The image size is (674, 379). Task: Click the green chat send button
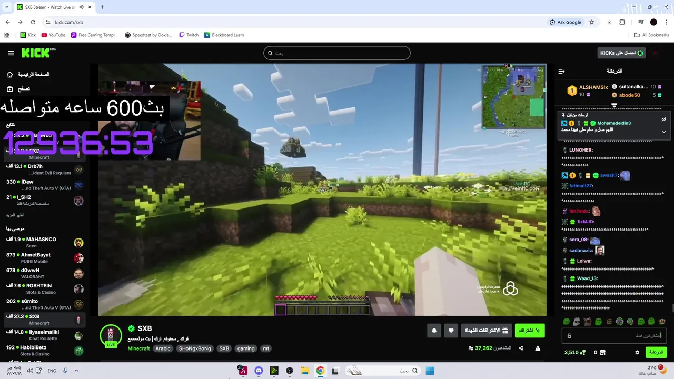click(x=656, y=352)
